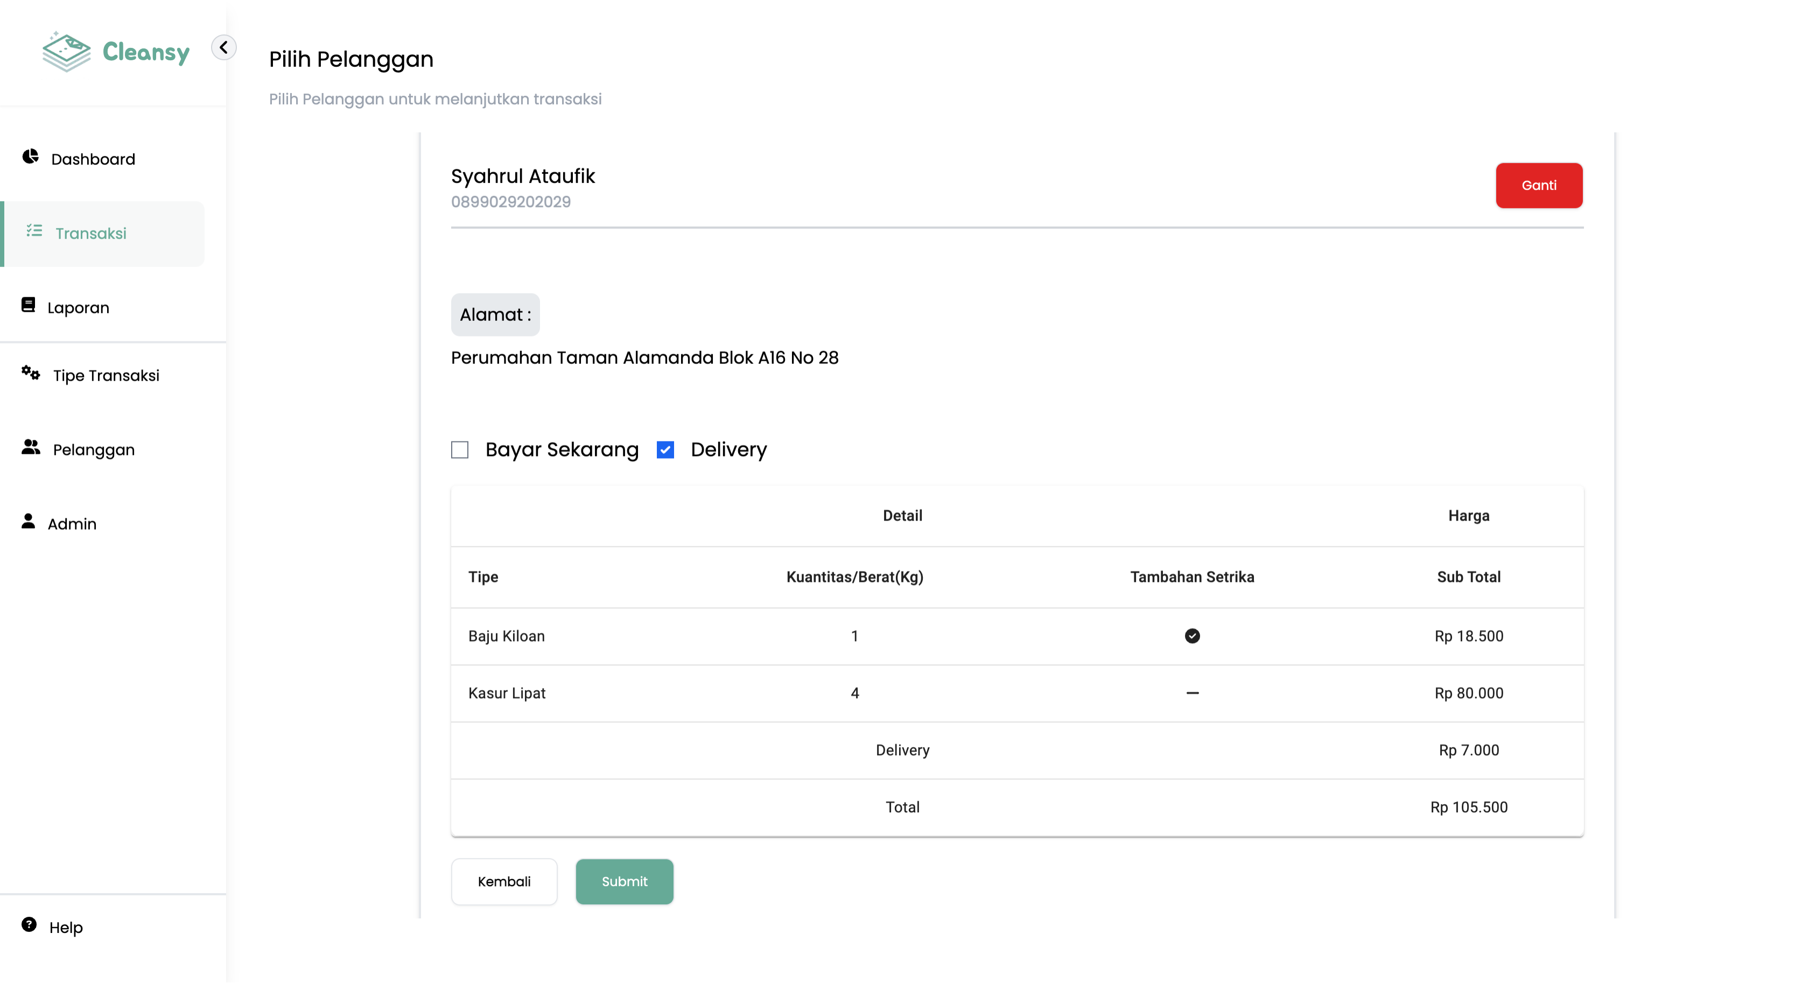The height and width of the screenshot is (983, 1809).
Task: Click the Kuantitas/Berat(Kg) column header
Action: [x=854, y=577]
